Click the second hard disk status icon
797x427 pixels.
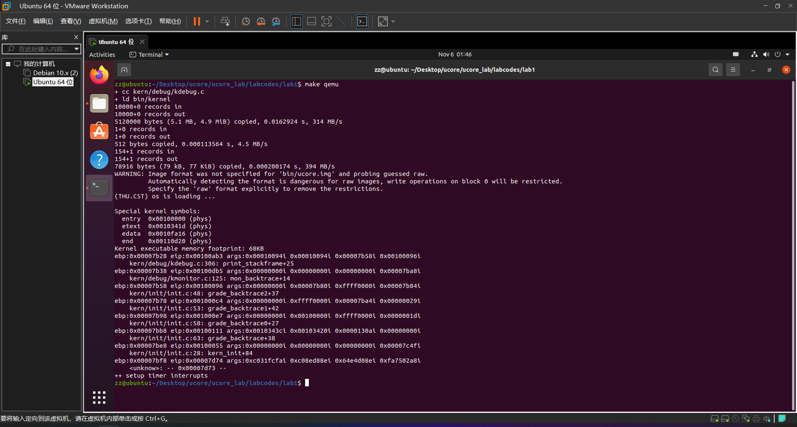[x=725, y=419]
